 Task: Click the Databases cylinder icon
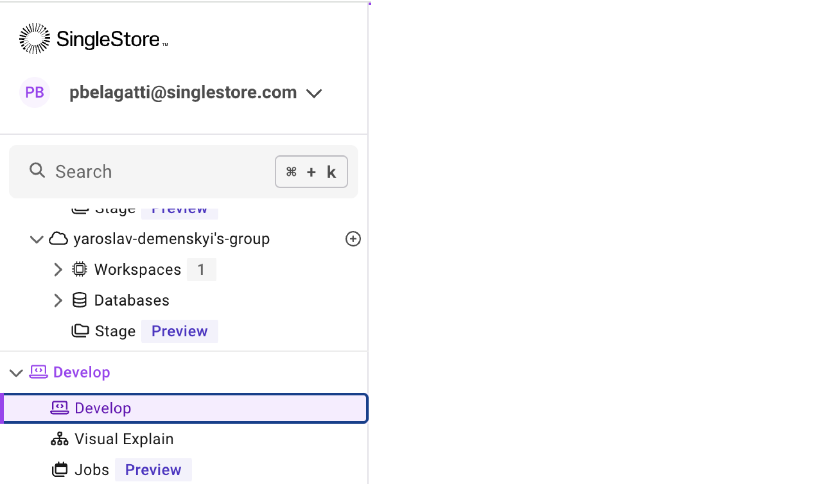80,300
